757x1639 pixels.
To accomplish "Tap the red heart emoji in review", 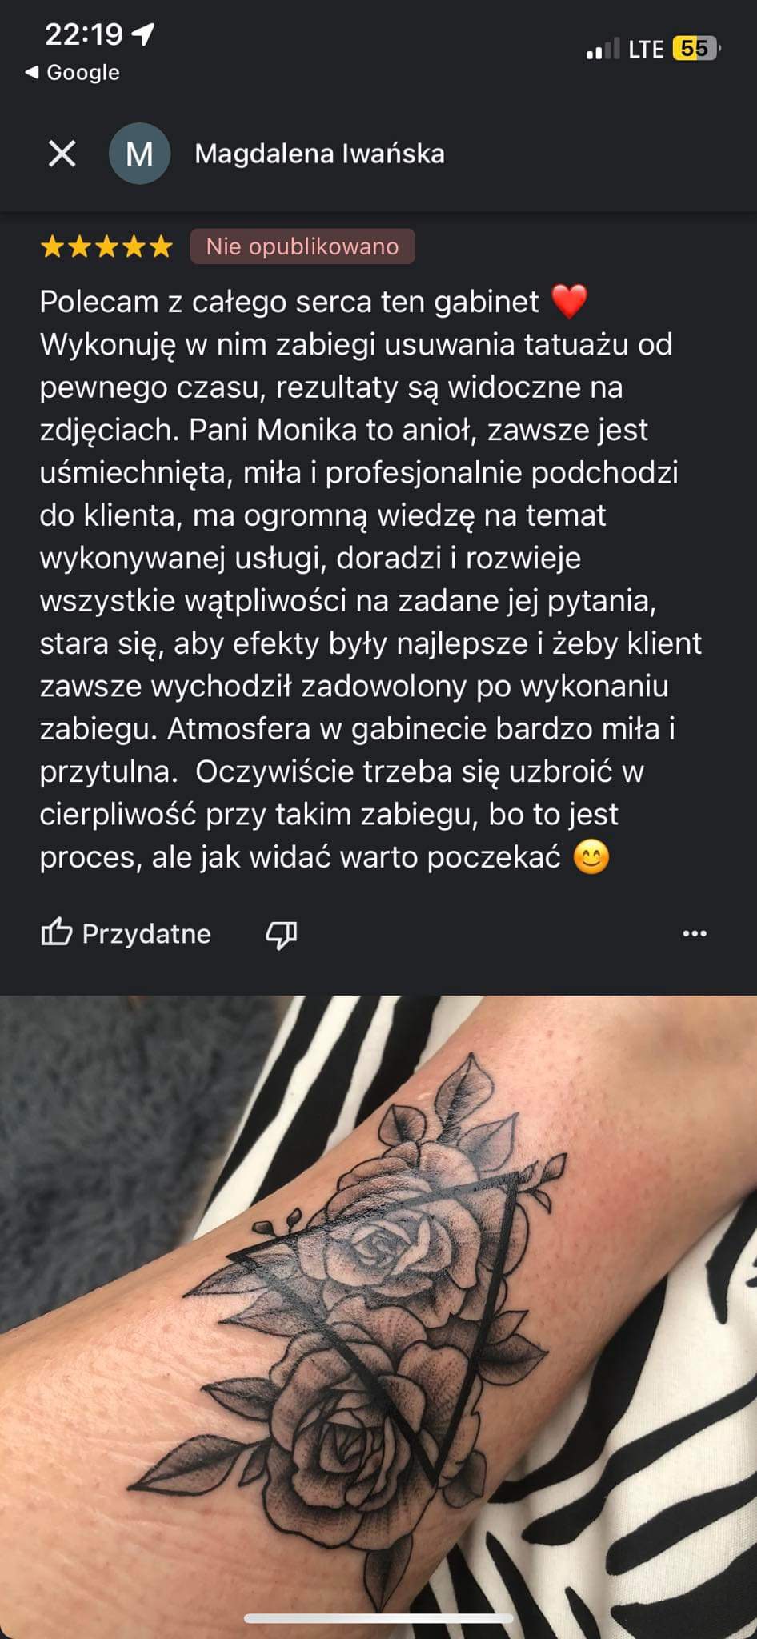I will pyautogui.click(x=570, y=302).
